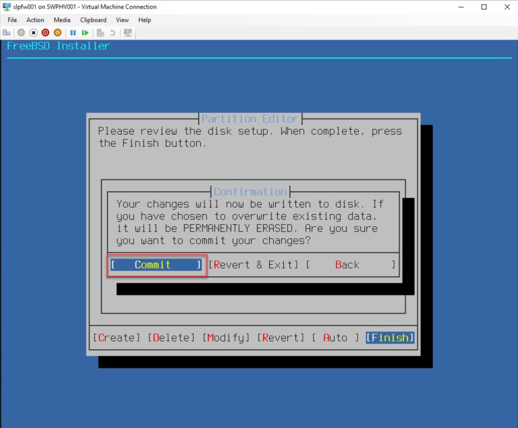Screen dimensions: 518x428
Task: Click the highlighted Finish button
Action: pos(390,337)
